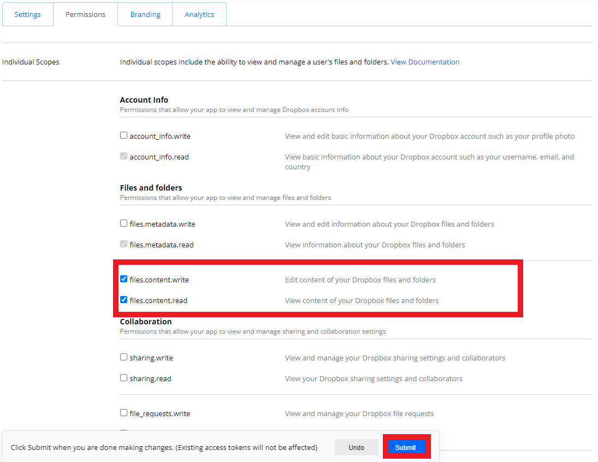Click the disabled files.metadata.read checkbox
The width and height of the screenshot is (598, 462).
point(123,244)
